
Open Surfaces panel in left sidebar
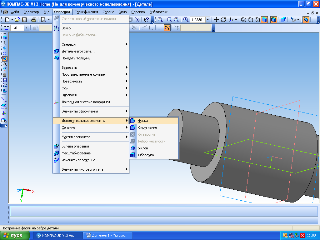[x=5, y=48]
